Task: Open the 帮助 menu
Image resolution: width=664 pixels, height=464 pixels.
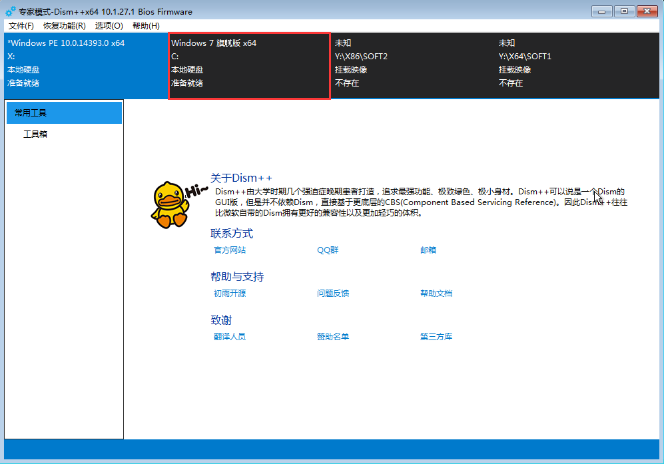Action: pyautogui.click(x=145, y=25)
